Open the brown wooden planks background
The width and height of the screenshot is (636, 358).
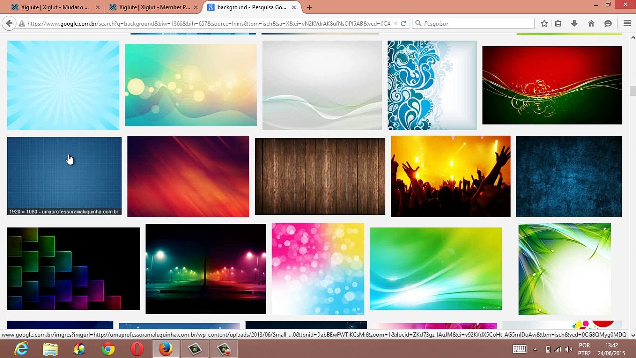320,177
